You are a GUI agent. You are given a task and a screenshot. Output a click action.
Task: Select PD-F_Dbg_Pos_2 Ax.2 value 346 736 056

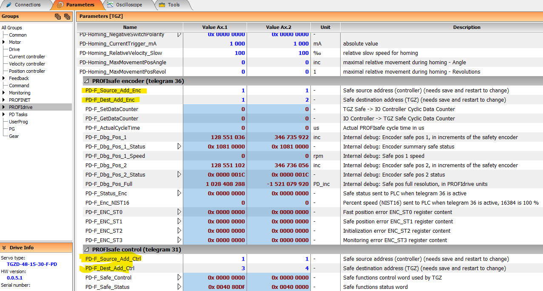[279, 165]
